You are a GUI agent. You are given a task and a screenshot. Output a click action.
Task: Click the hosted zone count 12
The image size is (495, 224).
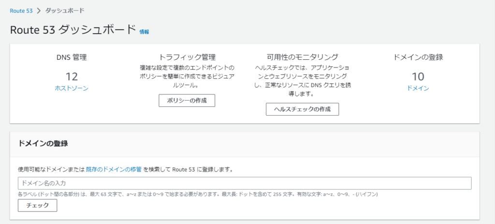72,76
